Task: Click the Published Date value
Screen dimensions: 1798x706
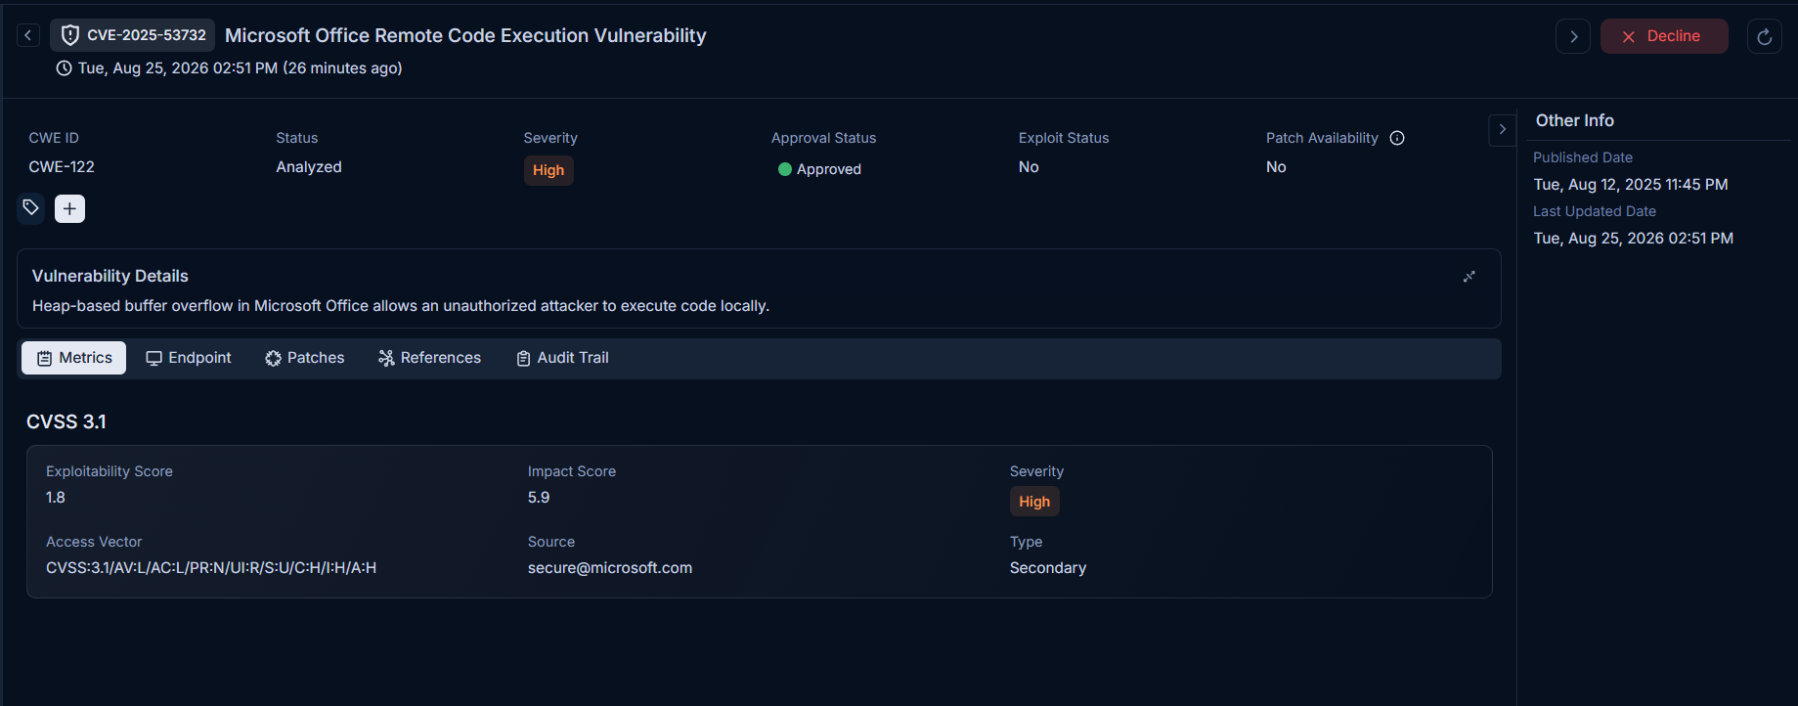Action: coord(1631,185)
